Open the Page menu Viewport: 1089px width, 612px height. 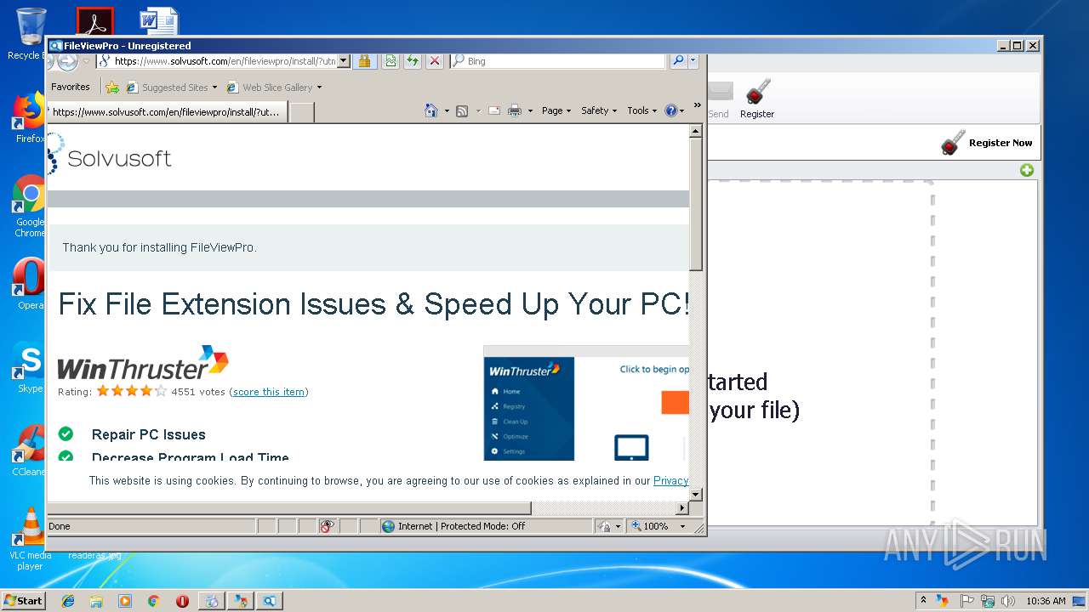[556, 110]
